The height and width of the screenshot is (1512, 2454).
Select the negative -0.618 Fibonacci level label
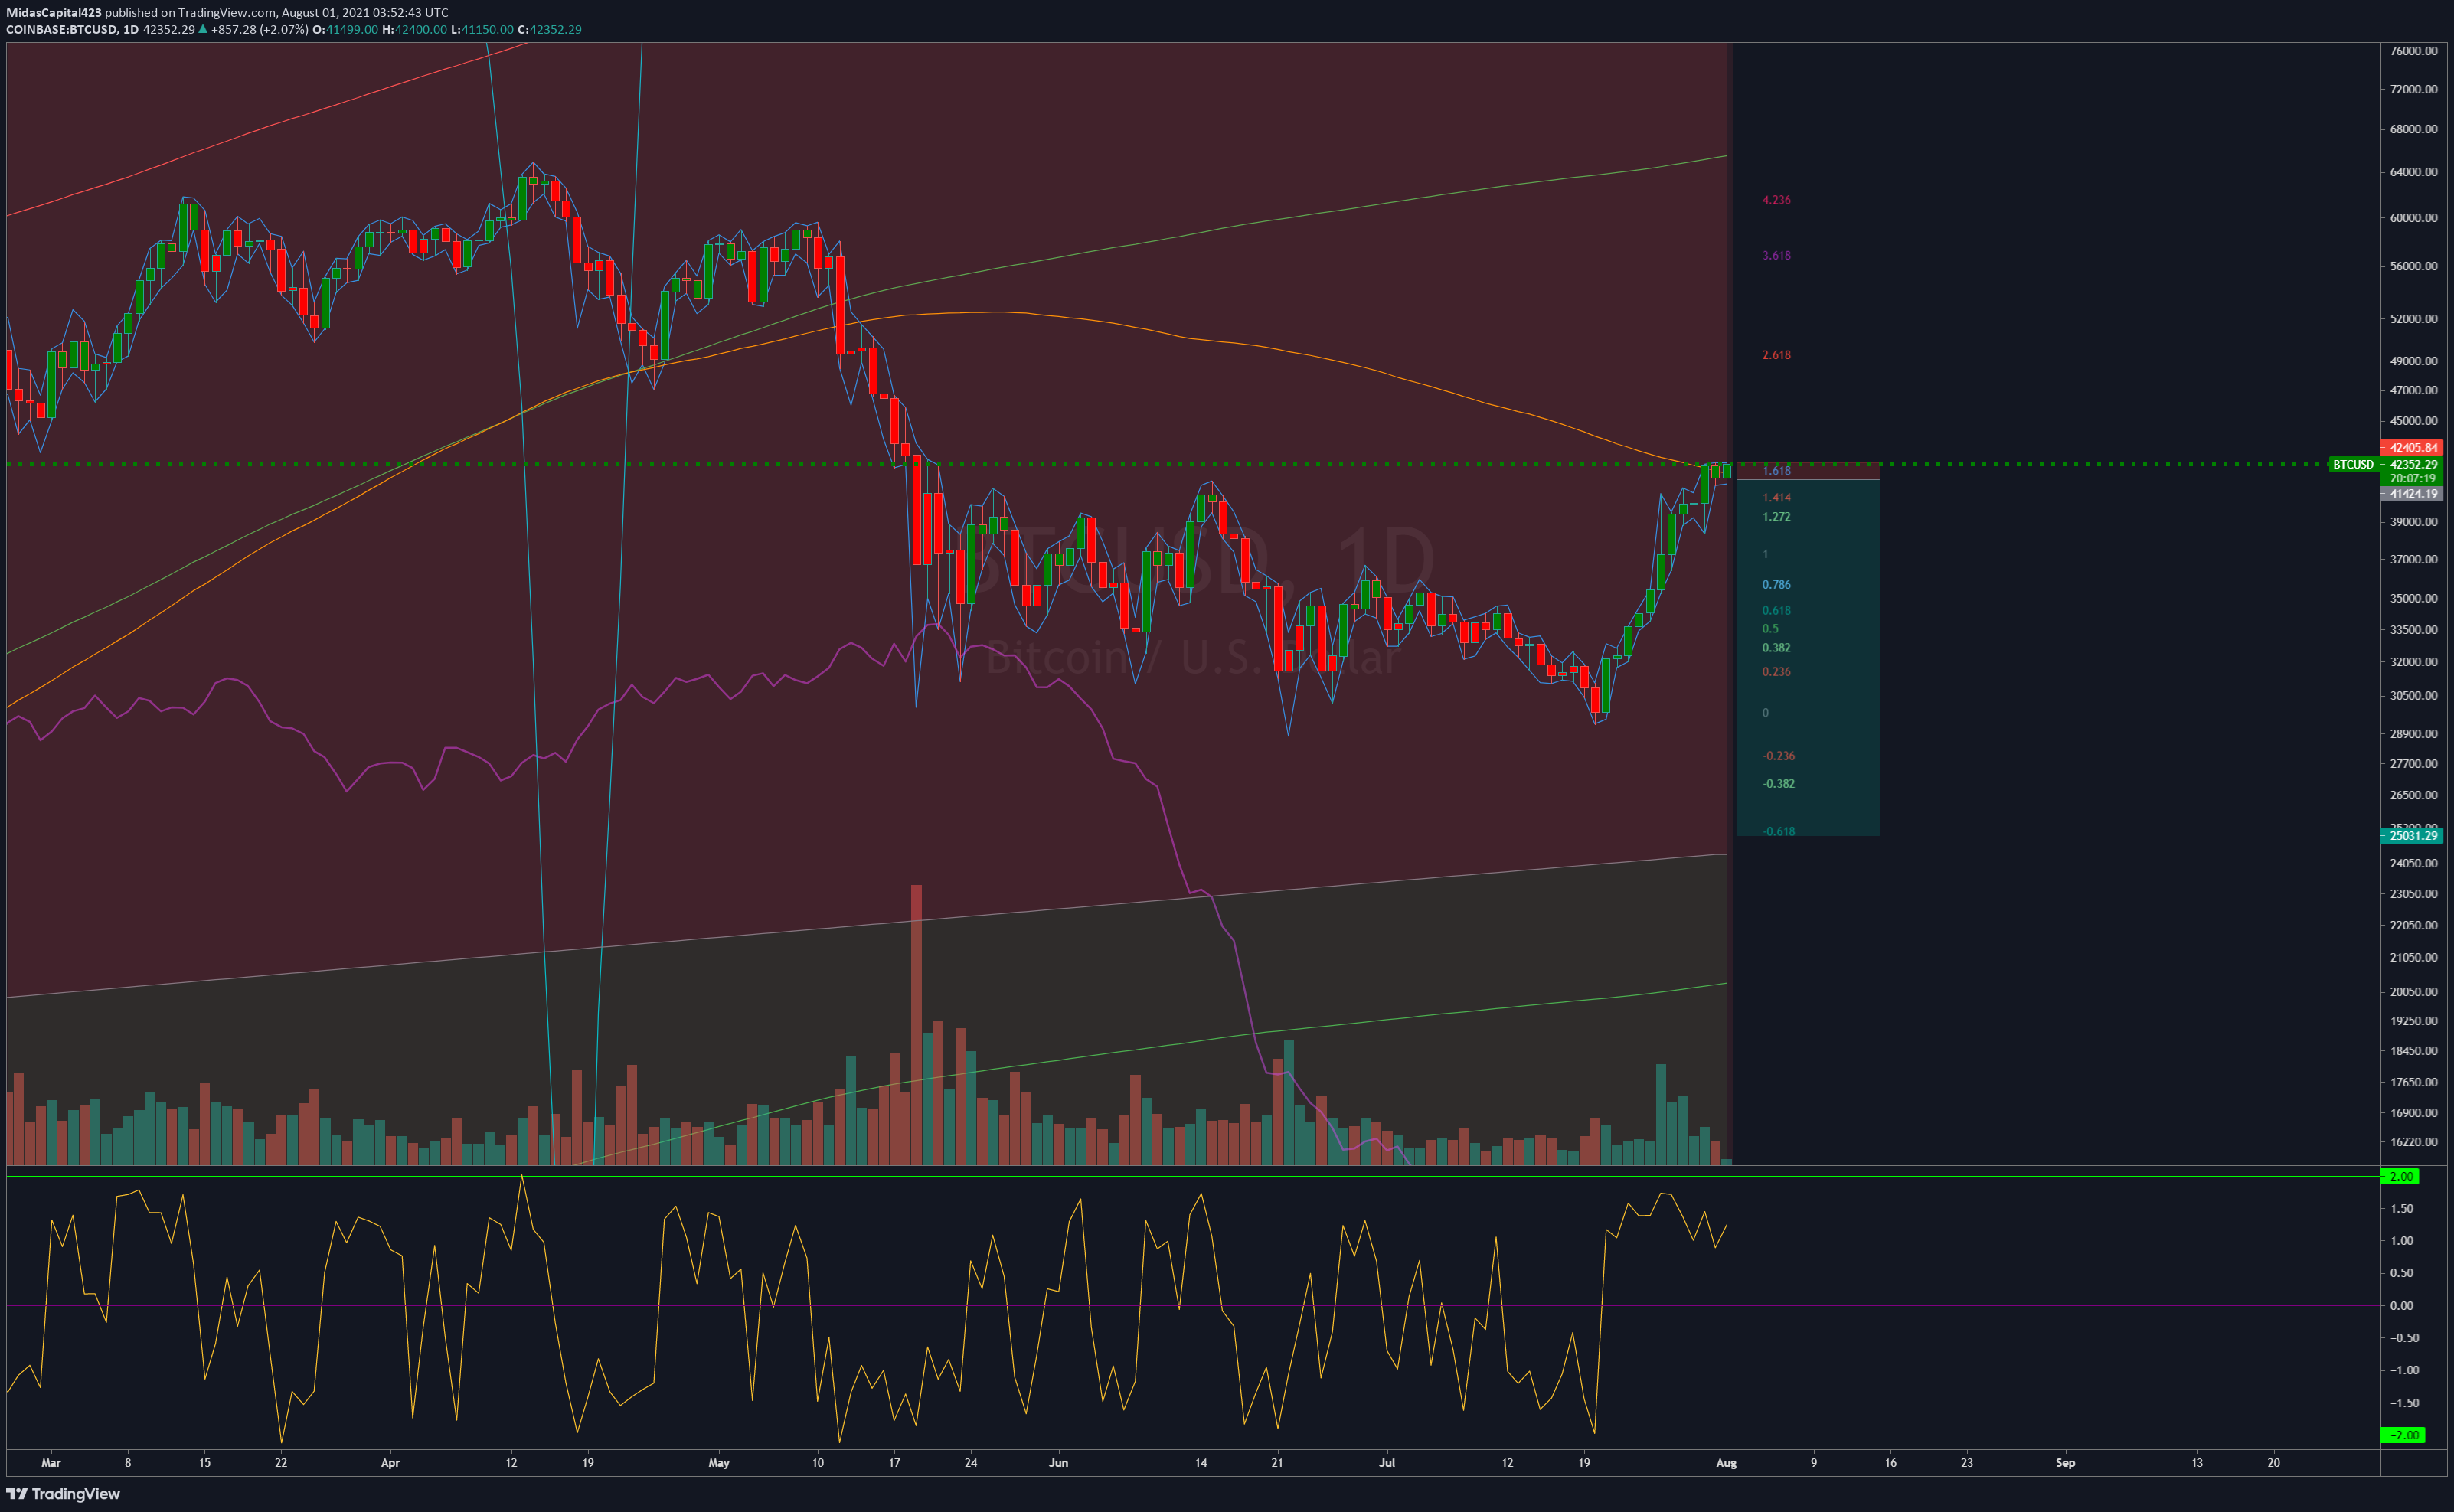coord(1778,831)
